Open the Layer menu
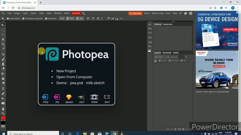The width and height of the screenshot is (241, 135). click(25, 13)
